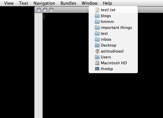Viewport: 163px width, 118px height.
Task: Select the test folder in path menu
Action: (x=113, y=33)
